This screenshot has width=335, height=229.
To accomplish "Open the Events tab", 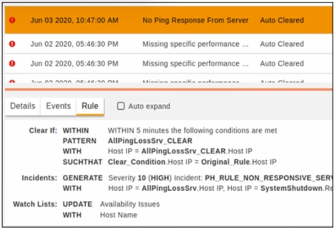I will (x=58, y=106).
